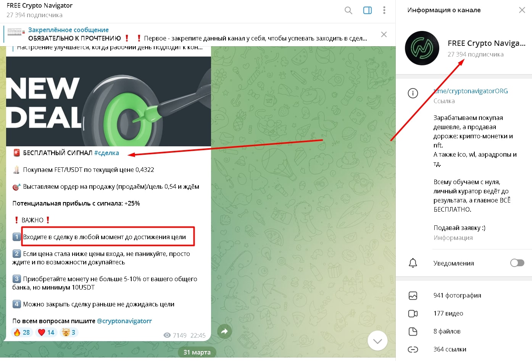Click the Информация о канале panel title
Screen dimensions: 532x361
click(x=444, y=10)
